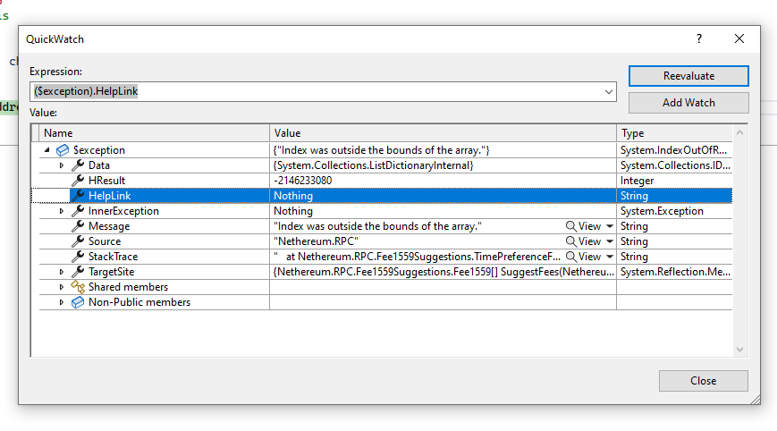Close the QuickWatch dialog with X
Image resolution: width=777 pixels, height=431 pixels.
[x=739, y=38]
